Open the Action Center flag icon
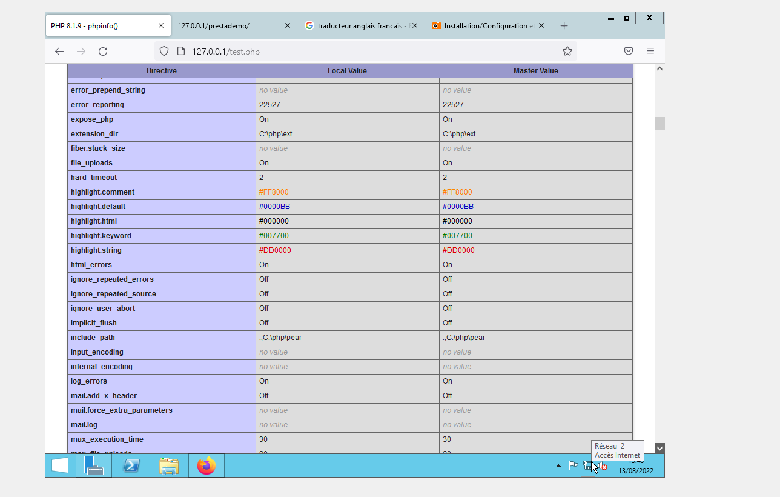 (573, 465)
